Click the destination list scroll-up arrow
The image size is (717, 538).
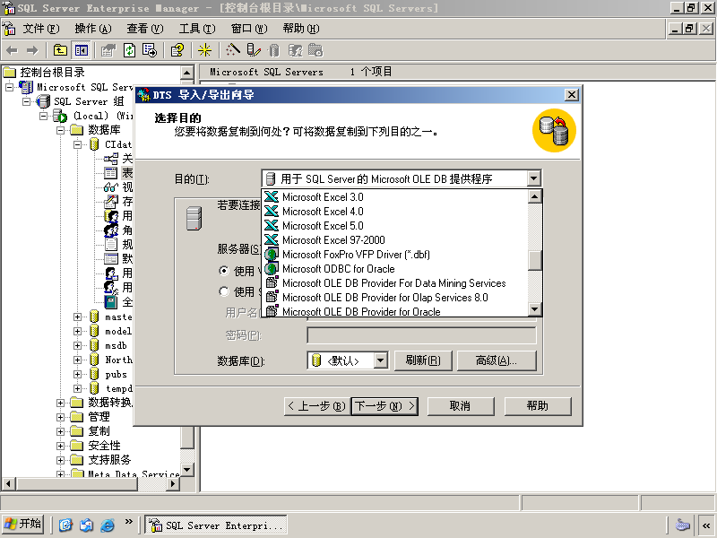(534, 196)
